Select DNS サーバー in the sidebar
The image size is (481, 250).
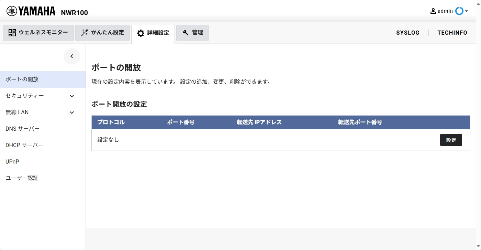(x=23, y=129)
